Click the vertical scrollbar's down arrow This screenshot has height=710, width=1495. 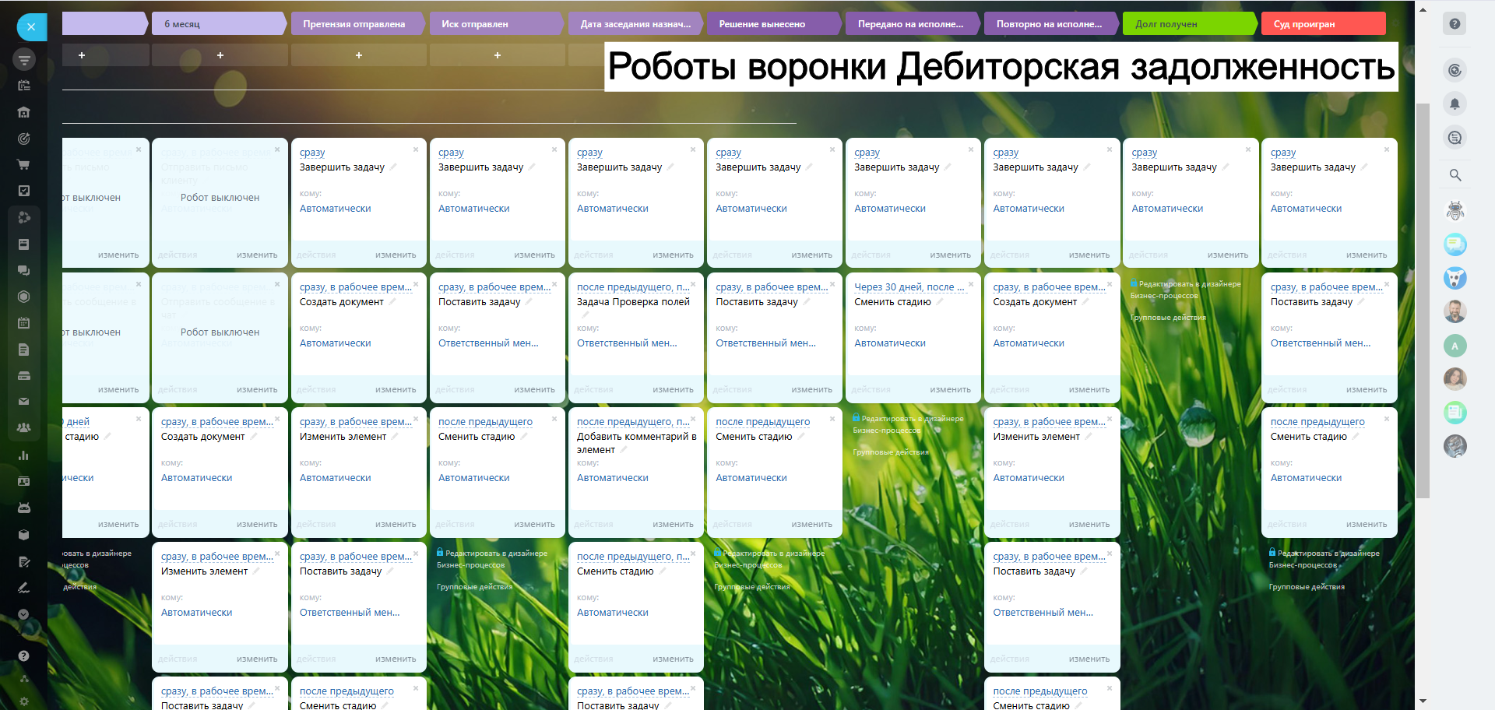pos(1423,701)
